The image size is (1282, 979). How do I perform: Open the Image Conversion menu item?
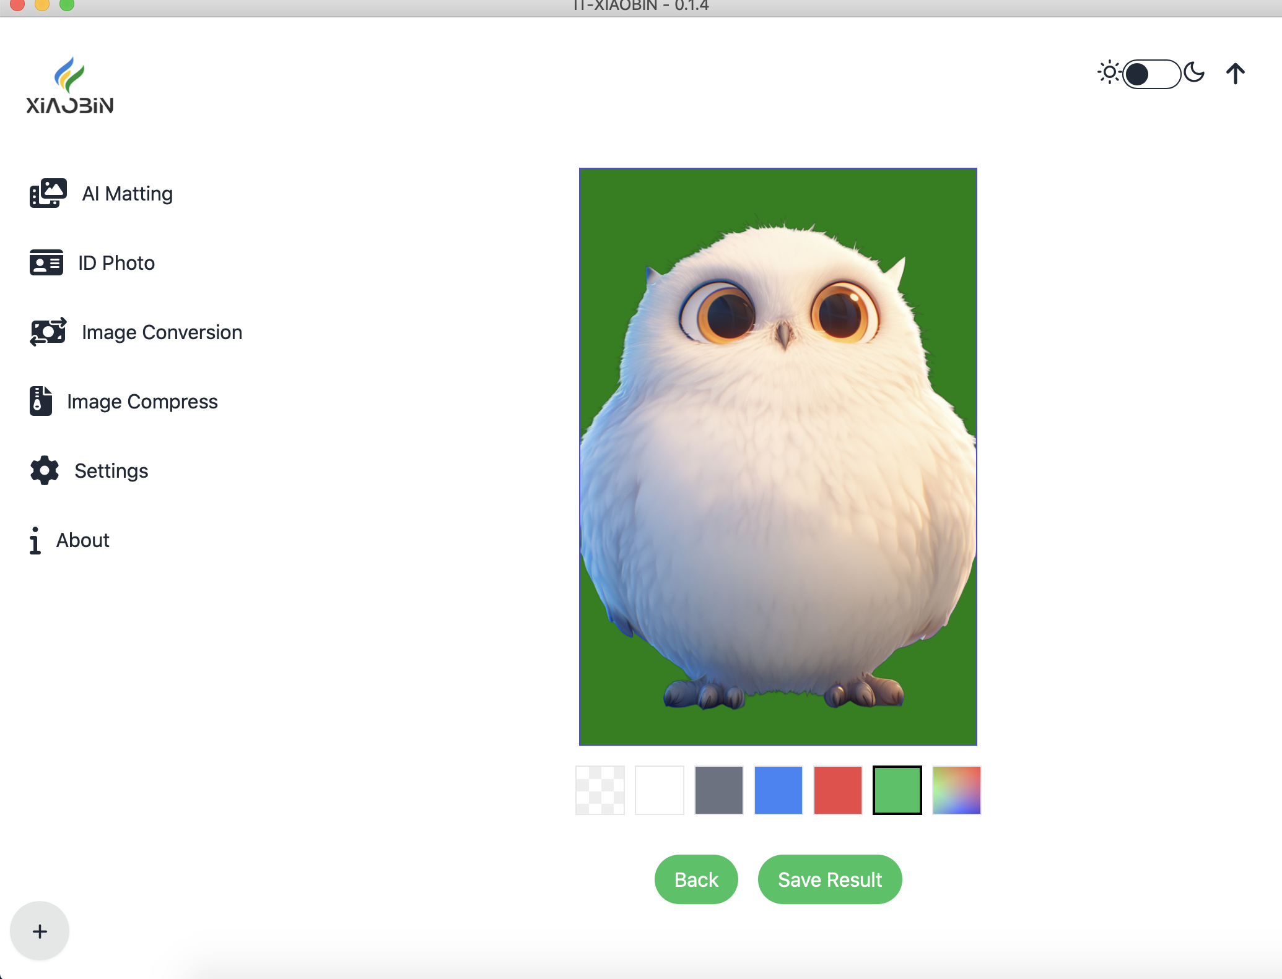coord(162,332)
